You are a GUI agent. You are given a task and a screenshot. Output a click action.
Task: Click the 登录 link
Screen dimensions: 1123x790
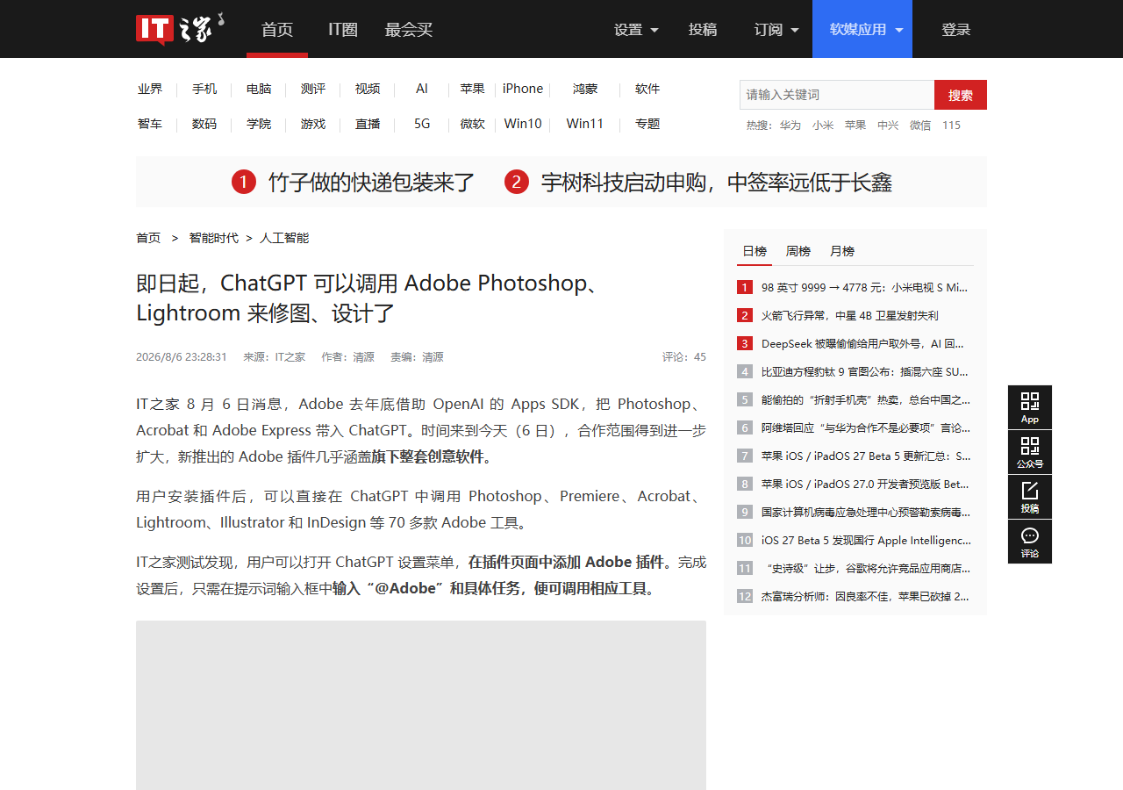956,29
